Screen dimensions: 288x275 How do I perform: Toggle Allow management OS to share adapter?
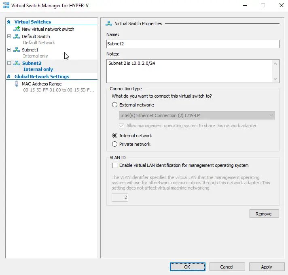pyautogui.click(x=121, y=126)
